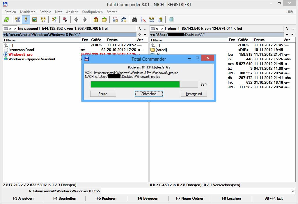This screenshot has height=204, width=298.
Task: Click F5 Kopieren button
Action: (107, 198)
